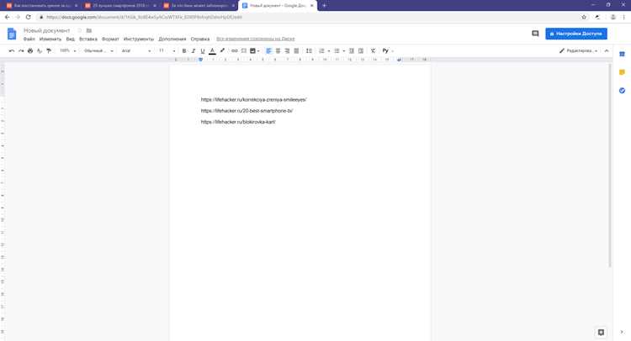Open the highlight color marker
This screenshot has height=341, width=631.
222,50
